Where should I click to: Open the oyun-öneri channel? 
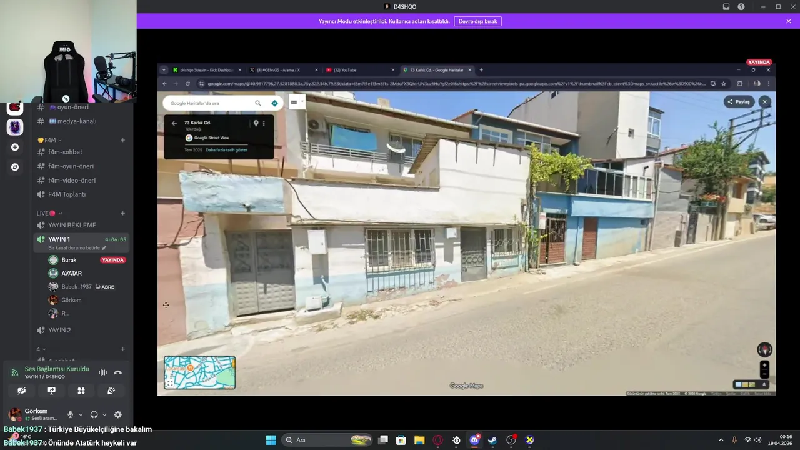(81, 107)
